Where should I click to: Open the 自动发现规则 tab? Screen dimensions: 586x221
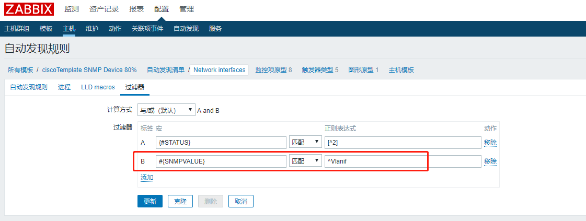coord(29,87)
